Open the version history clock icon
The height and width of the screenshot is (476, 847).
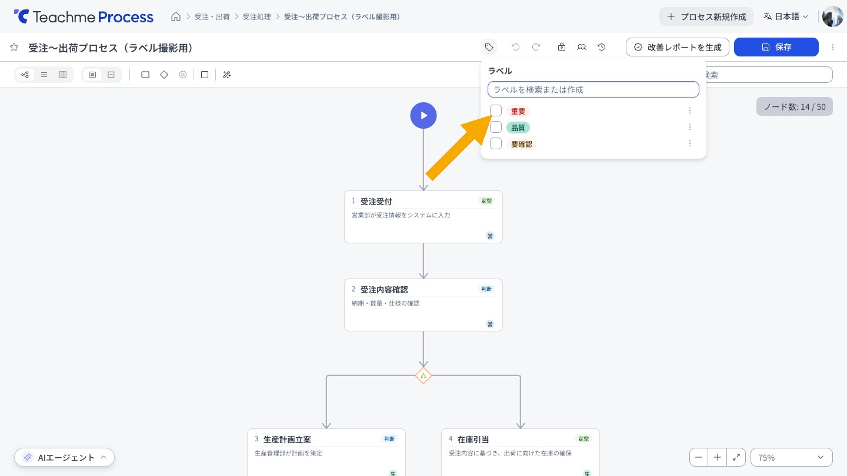tap(602, 47)
